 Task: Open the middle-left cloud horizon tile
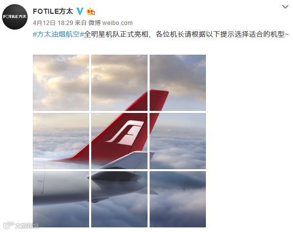(x=61, y=141)
